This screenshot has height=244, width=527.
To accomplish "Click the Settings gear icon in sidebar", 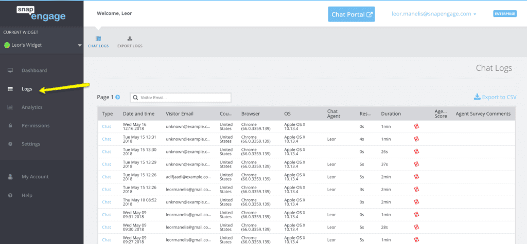I will (x=10, y=144).
